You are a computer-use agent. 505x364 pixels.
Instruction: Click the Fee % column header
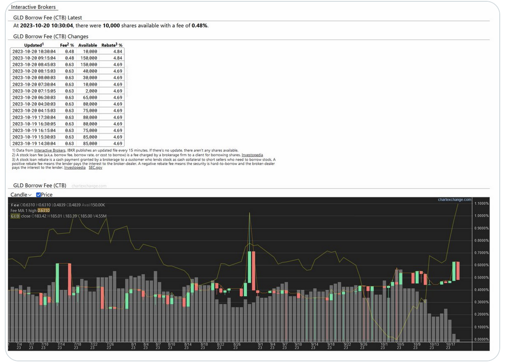67,45
